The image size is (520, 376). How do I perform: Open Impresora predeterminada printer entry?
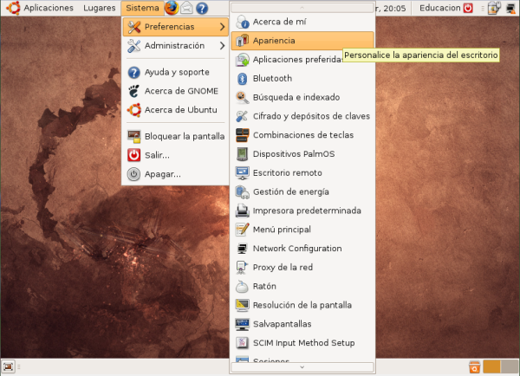[306, 211]
